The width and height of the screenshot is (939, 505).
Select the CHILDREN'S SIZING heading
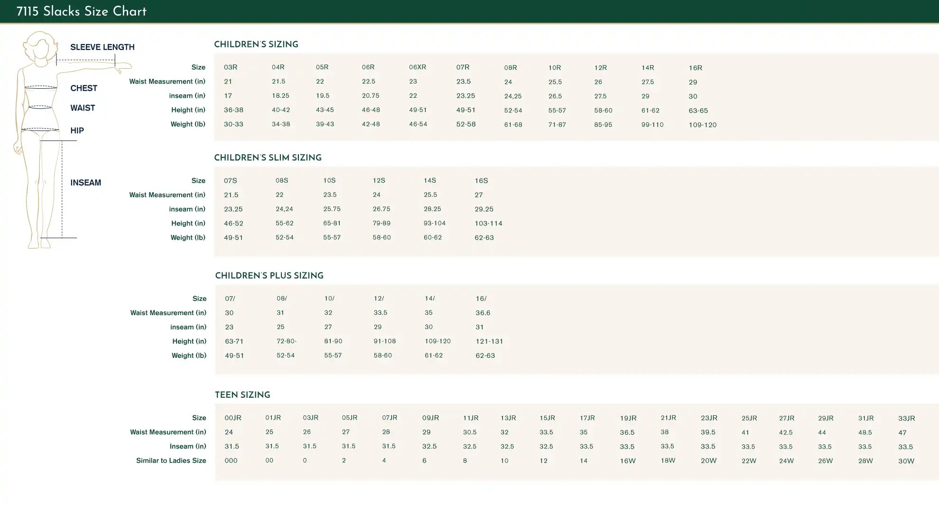point(256,44)
